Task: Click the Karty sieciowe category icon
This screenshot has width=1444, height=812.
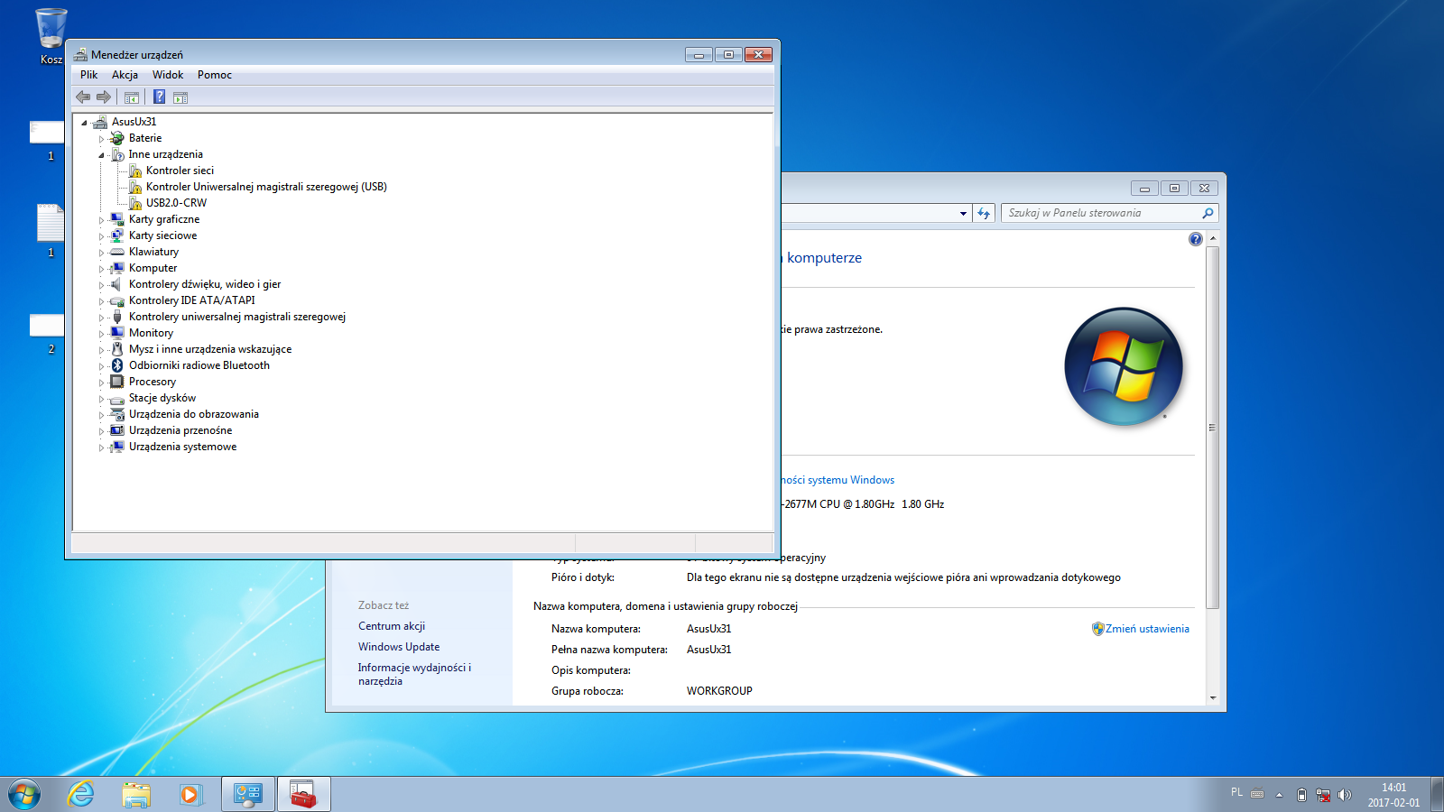Action: (x=117, y=235)
